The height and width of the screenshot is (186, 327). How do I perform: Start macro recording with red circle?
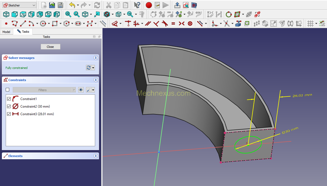149,5
